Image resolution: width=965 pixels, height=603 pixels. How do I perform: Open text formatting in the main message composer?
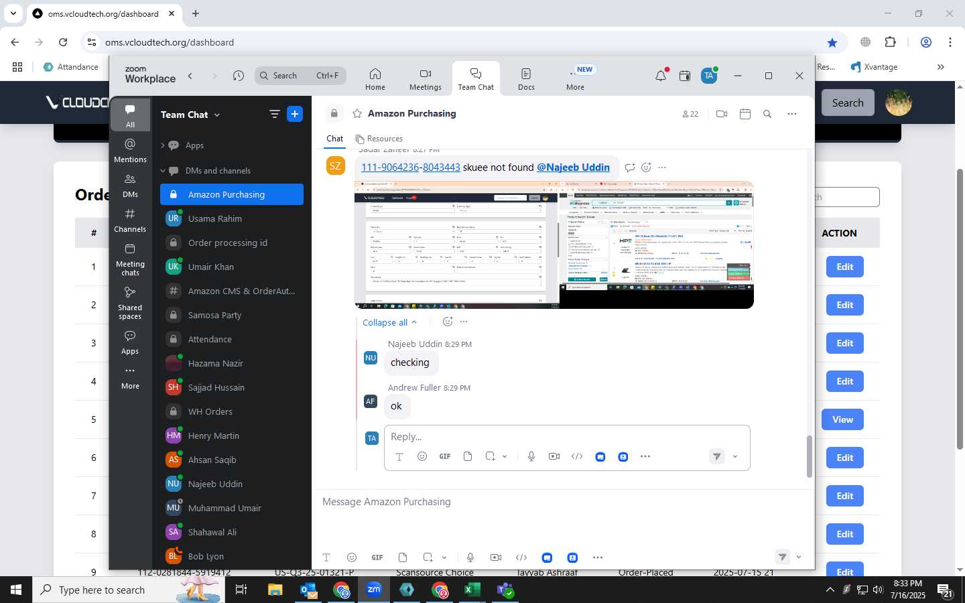pos(326,557)
